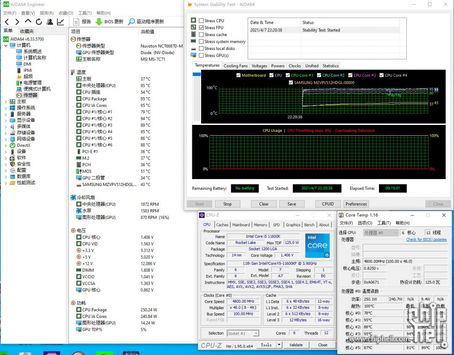Open CPU-Z Memory tab
The image size is (454, 355).
(260, 225)
